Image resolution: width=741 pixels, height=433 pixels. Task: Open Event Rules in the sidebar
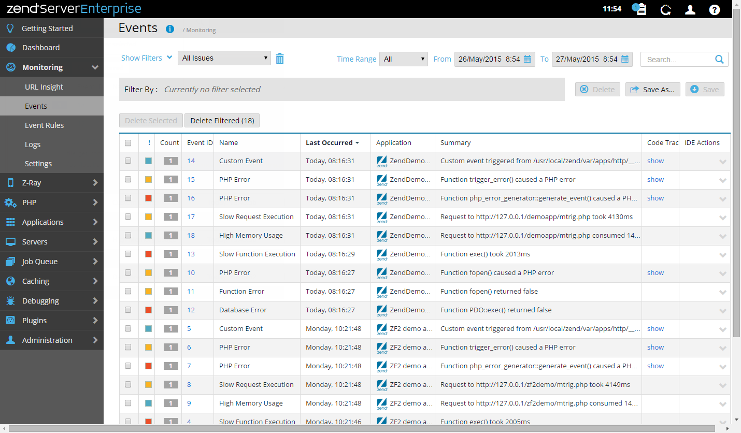[44, 125]
